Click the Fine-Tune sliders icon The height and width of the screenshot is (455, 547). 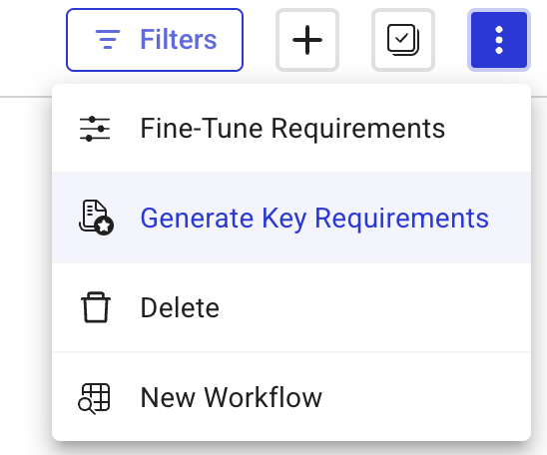(x=95, y=129)
